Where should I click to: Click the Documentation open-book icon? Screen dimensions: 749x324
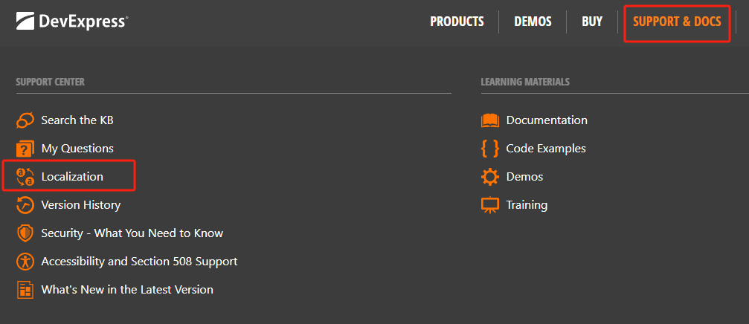[490, 120]
